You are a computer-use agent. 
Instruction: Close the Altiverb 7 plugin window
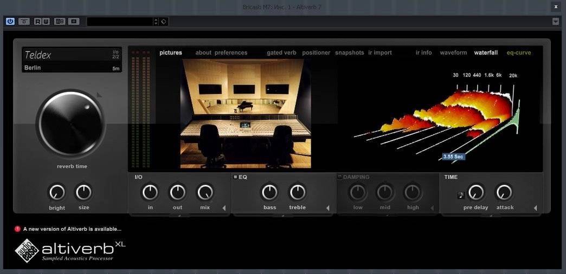coord(556,6)
